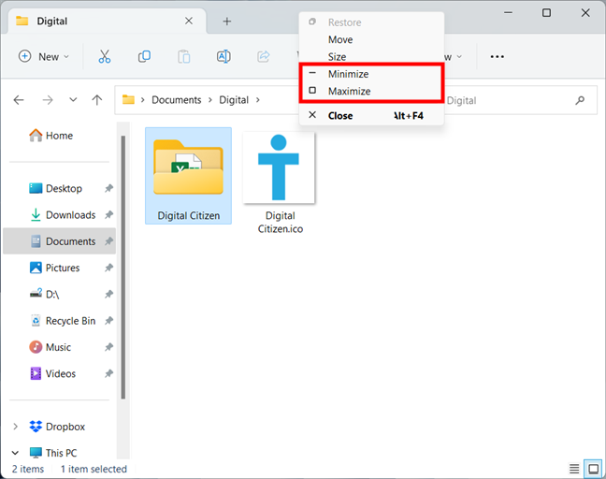
Task: Click the Copy icon in toolbar
Action: (x=144, y=57)
